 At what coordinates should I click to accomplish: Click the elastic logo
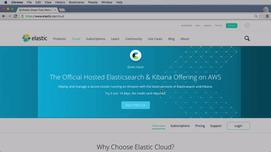pos(34,38)
